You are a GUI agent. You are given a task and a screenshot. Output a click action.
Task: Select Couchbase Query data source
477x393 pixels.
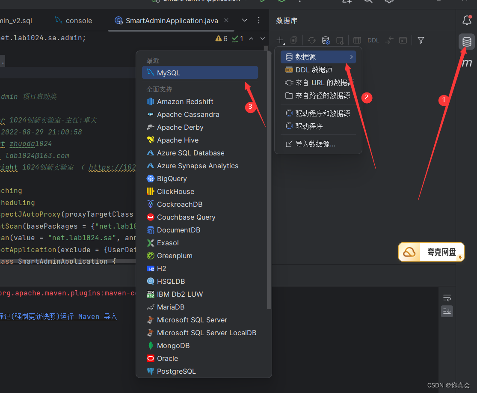[x=200, y=217]
